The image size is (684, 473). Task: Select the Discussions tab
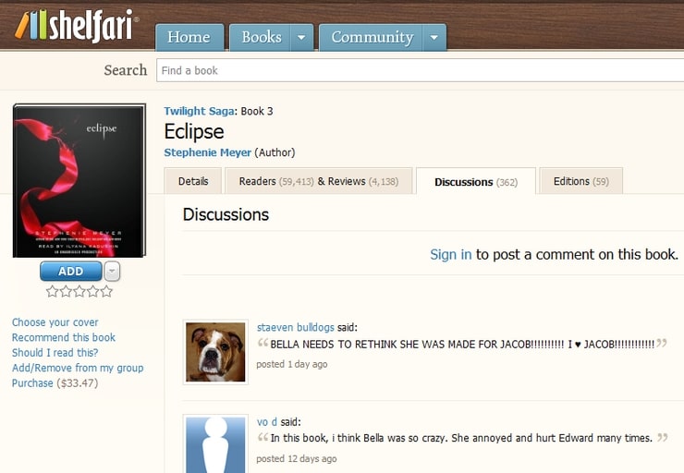[476, 181]
